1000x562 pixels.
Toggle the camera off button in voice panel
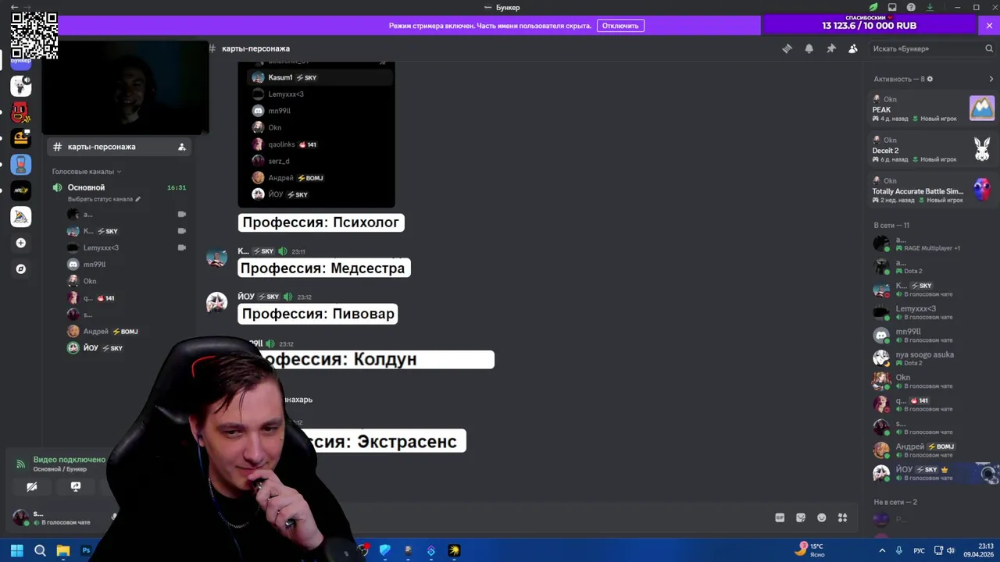click(31, 486)
